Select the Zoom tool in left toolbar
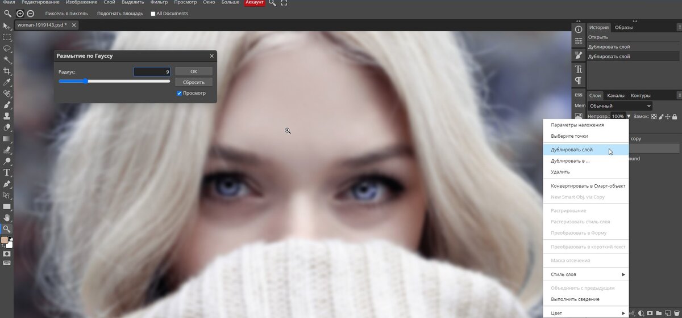The width and height of the screenshot is (682, 318). coord(7,229)
